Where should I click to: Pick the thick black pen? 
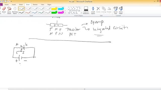tap(21, 12)
